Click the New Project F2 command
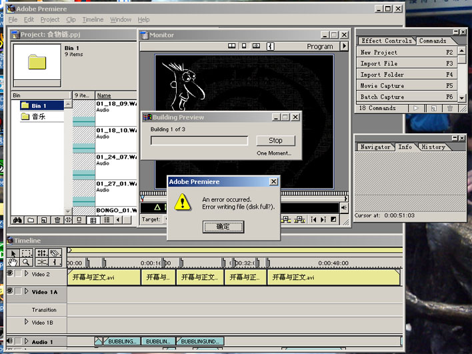 (407, 53)
